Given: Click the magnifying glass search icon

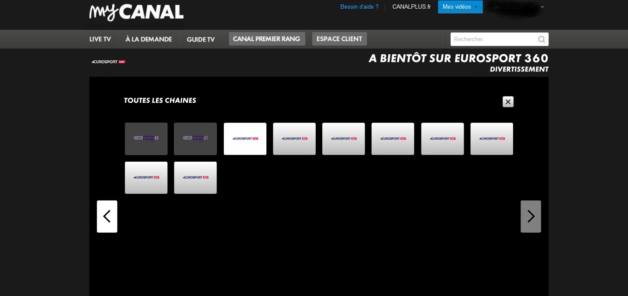Looking at the screenshot, I should tap(542, 39).
